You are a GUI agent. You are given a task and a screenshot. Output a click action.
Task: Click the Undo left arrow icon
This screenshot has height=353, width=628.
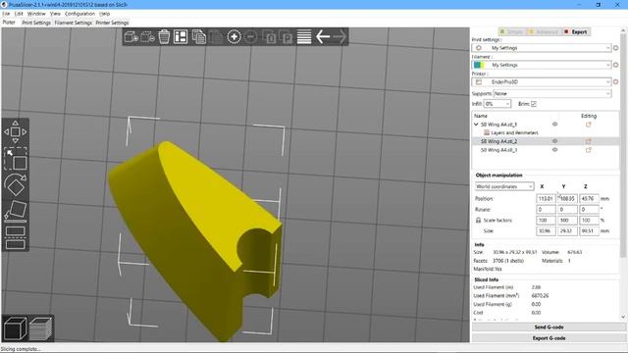(x=323, y=37)
